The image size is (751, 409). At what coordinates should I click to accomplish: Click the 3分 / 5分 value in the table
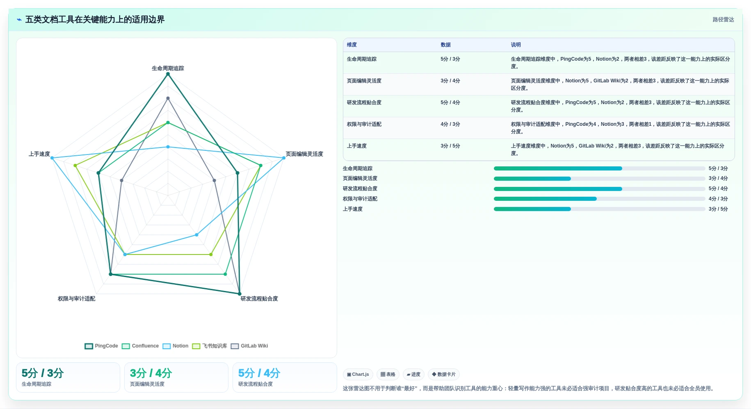[450, 146]
